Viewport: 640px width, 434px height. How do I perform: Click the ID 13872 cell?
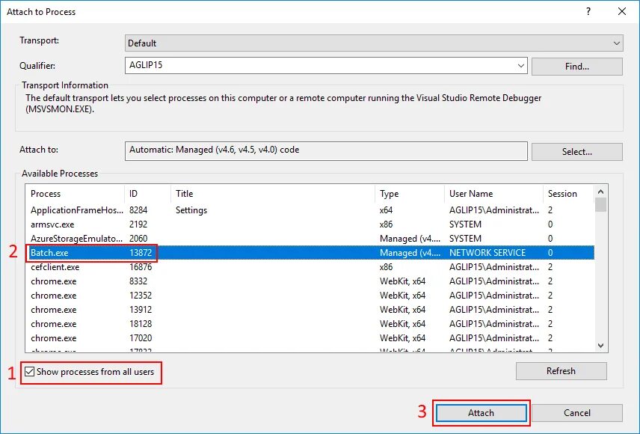point(141,253)
